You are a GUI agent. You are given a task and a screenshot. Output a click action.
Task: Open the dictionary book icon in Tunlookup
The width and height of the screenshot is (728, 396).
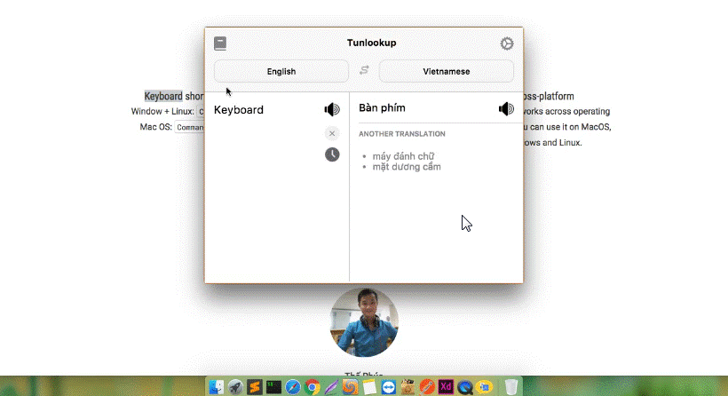tap(220, 44)
